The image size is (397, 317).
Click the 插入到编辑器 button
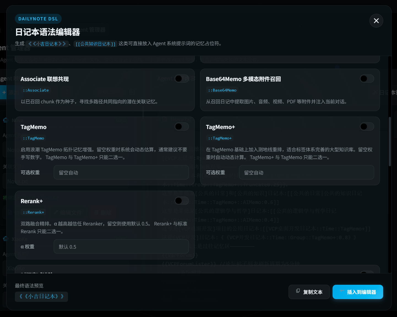tap(358, 292)
